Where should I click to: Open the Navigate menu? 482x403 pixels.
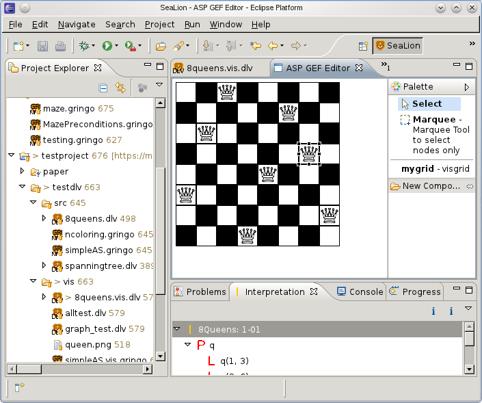pyautogui.click(x=77, y=25)
